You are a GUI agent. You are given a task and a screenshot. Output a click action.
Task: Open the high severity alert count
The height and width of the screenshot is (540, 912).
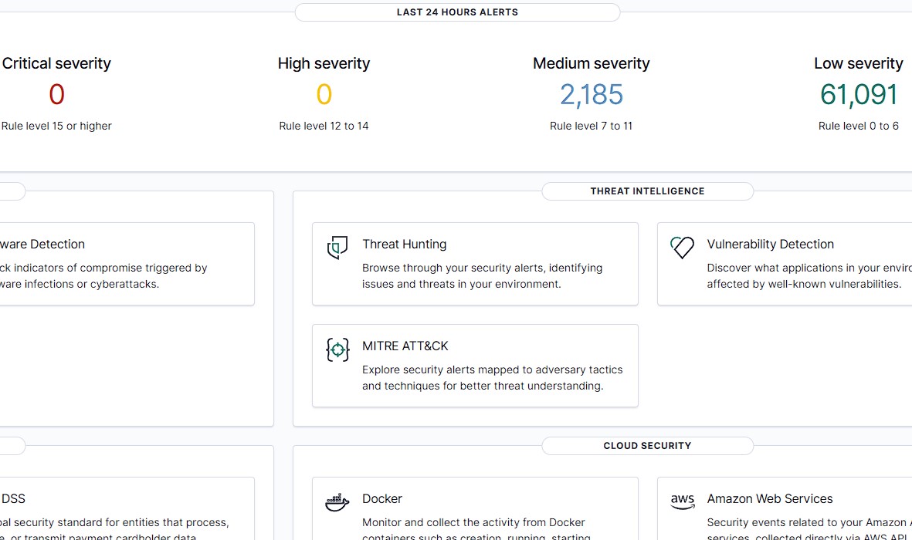point(324,95)
